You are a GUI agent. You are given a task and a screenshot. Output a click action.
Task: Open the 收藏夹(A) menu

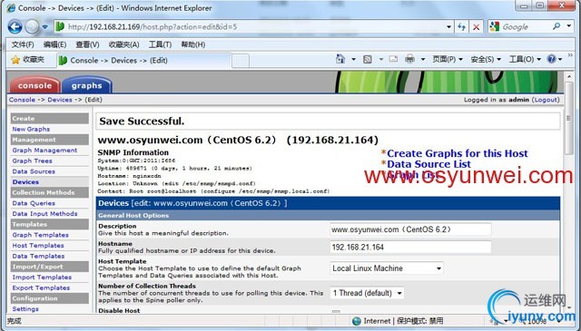point(123,44)
